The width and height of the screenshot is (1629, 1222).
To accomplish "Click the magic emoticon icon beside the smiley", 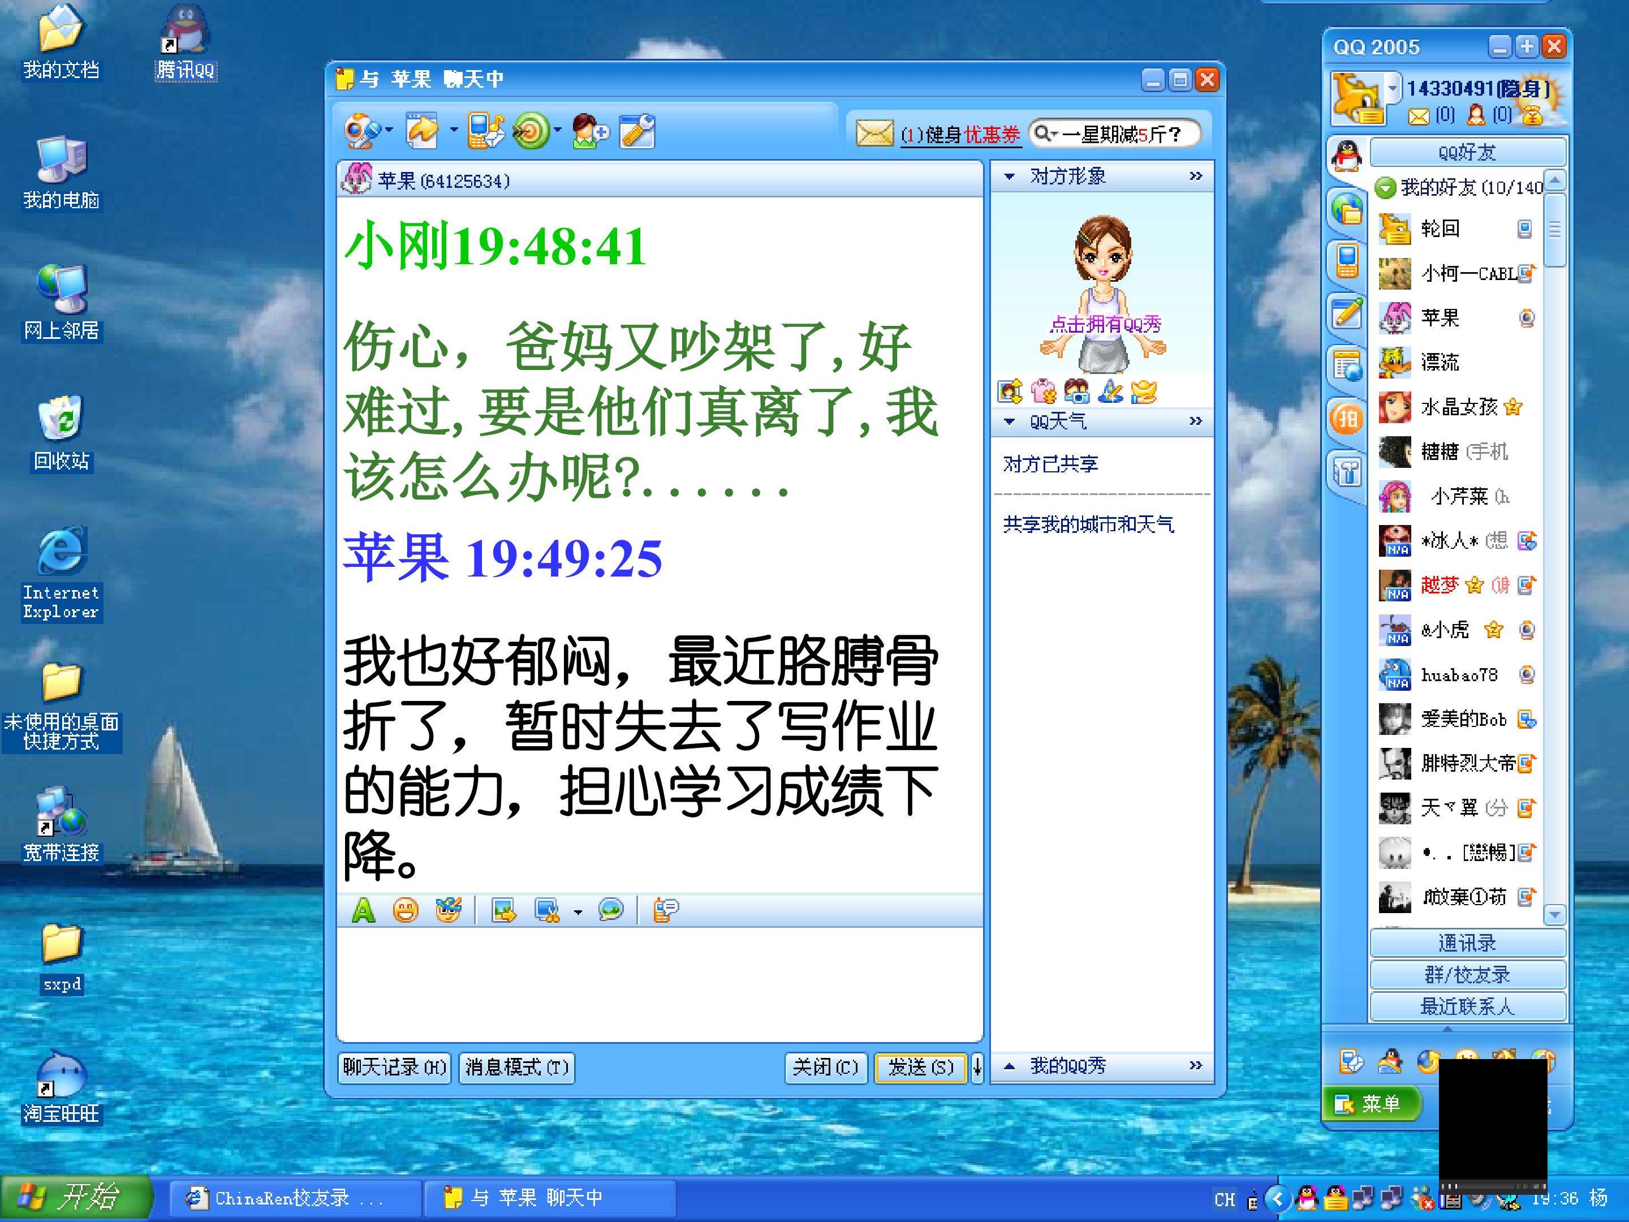I will pos(448,910).
